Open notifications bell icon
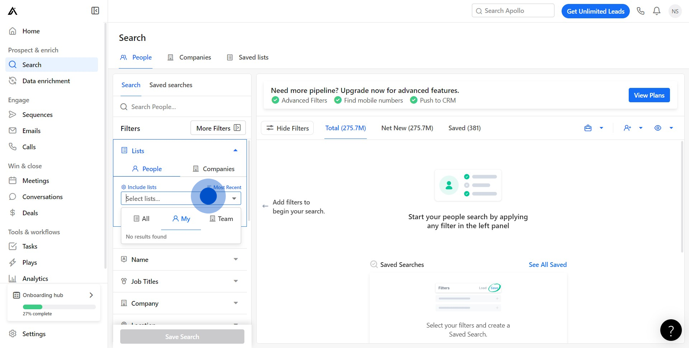Image resolution: width=689 pixels, height=348 pixels. pyautogui.click(x=657, y=11)
